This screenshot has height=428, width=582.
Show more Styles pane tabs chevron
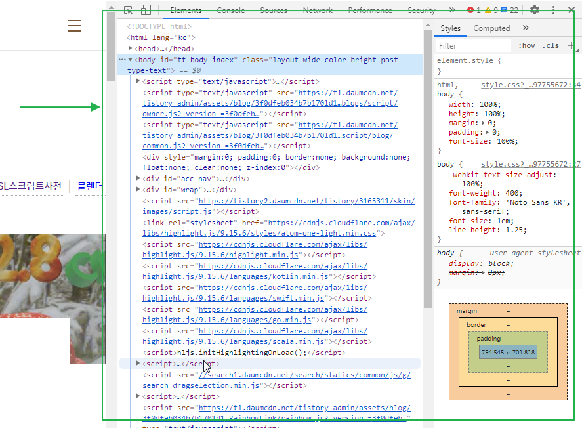tap(526, 28)
